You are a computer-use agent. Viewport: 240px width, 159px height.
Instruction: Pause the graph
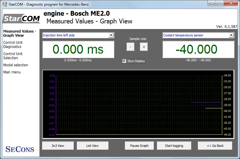(x=139, y=146)
